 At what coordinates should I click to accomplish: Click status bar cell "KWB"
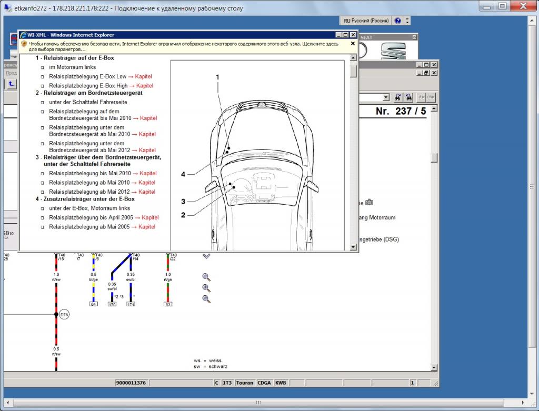[x=281, y=383]
